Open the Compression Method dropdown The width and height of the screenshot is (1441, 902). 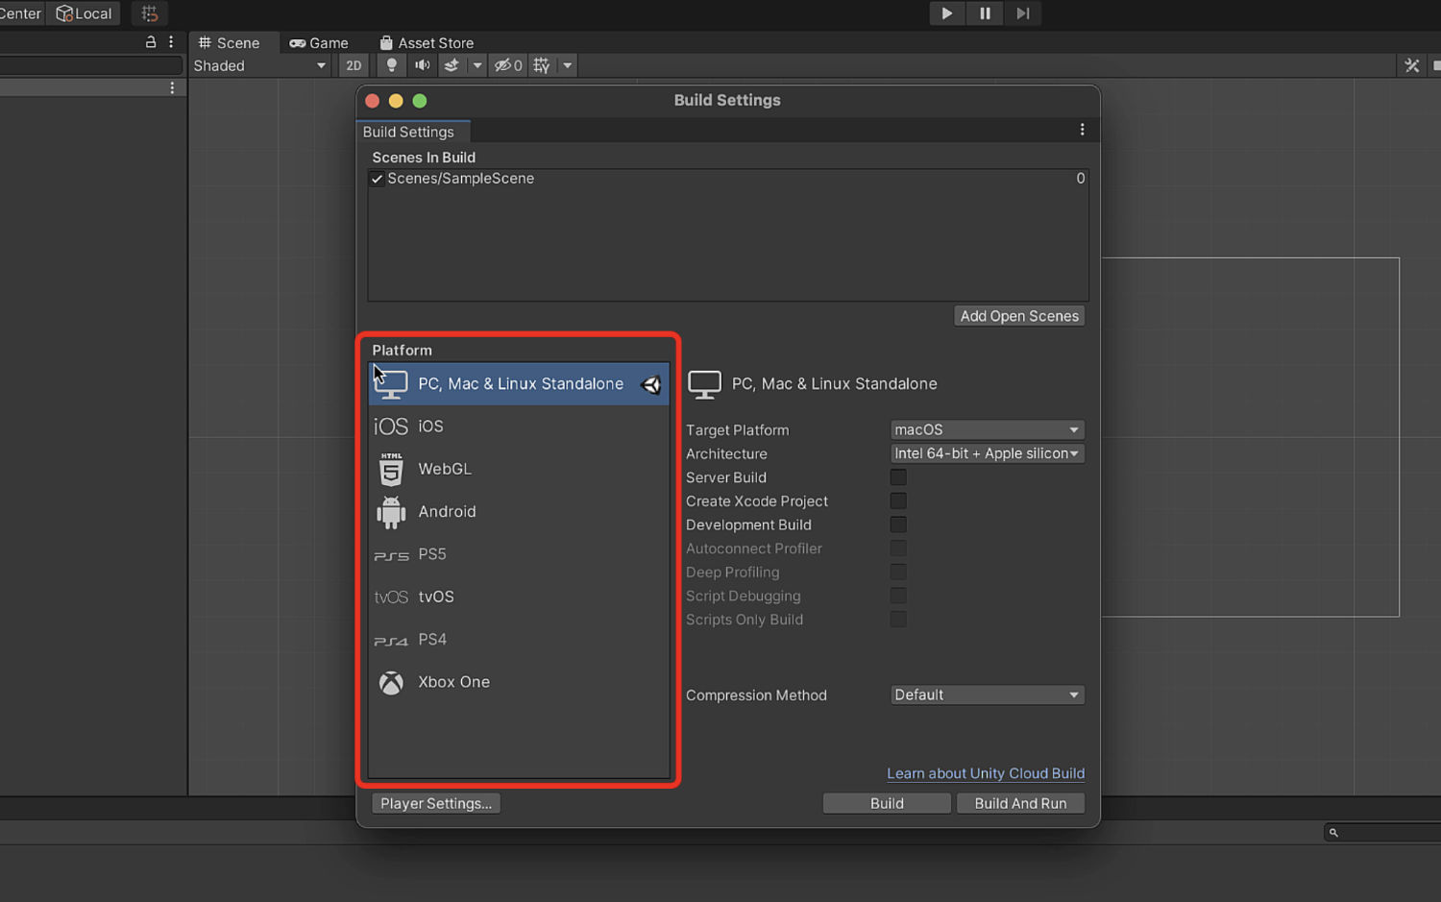pyautogui.click(x=988, y=695)
